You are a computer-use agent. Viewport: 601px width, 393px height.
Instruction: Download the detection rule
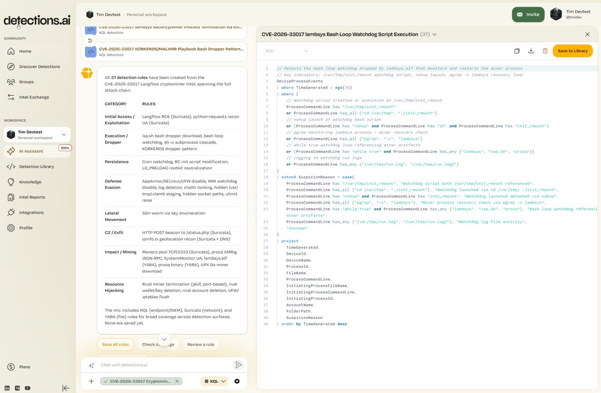click(x=531, y=51)
